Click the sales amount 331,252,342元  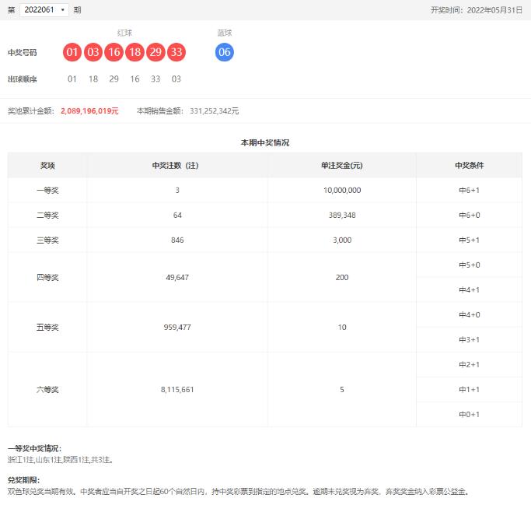[x=215, y=111]
